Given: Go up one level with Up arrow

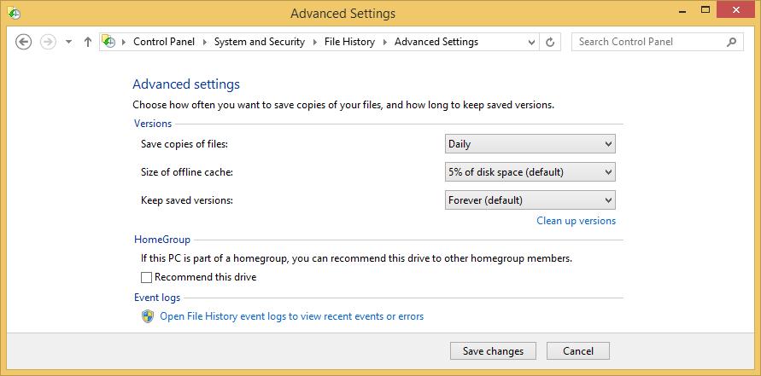Looking at the screenshot, I should 88,42.
